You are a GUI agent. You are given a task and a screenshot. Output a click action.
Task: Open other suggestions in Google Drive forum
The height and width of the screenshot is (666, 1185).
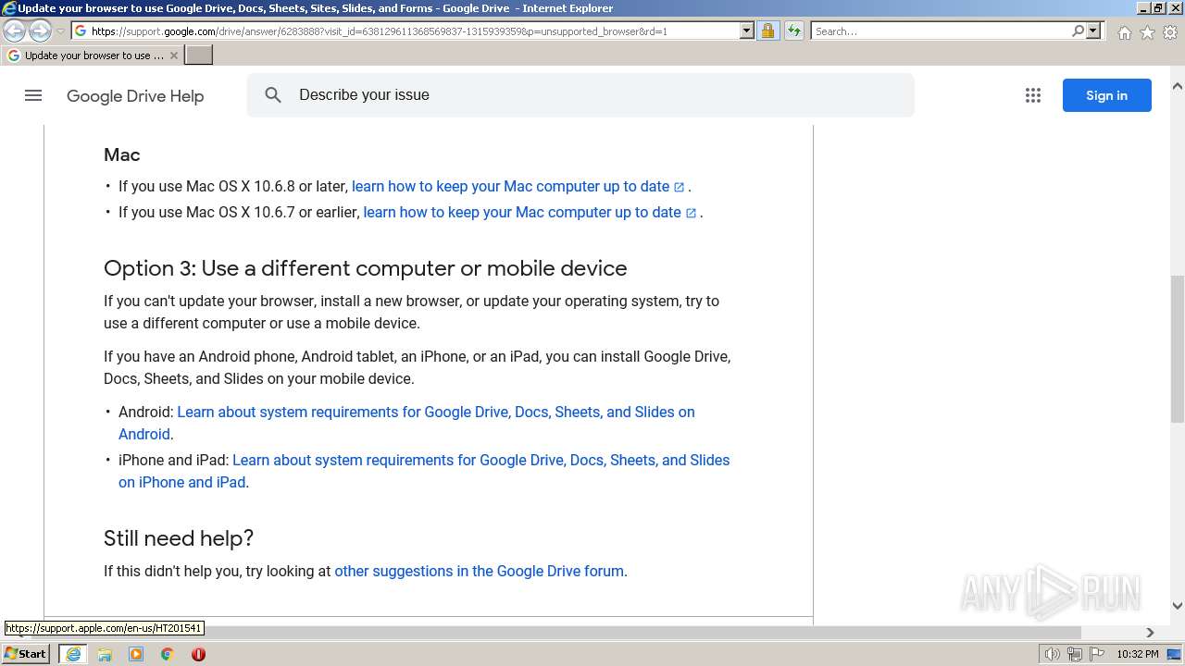(x=479, y=571)
